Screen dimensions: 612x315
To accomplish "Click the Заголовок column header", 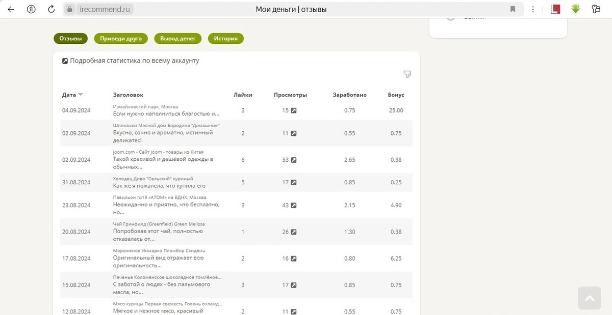I will click(x=128, y=95).
